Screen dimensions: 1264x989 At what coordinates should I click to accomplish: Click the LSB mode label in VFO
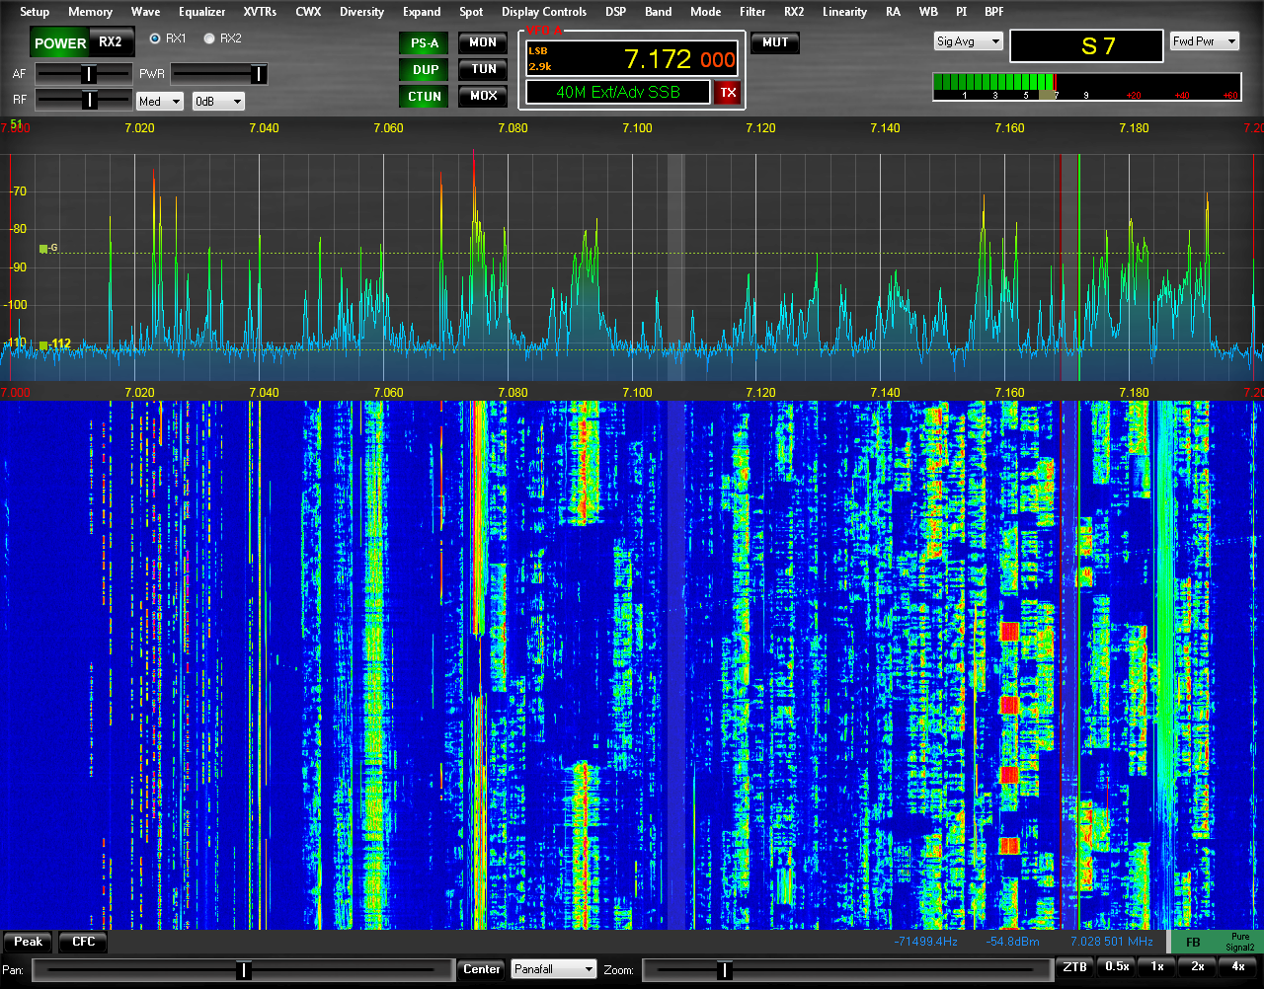click(538, 51)
